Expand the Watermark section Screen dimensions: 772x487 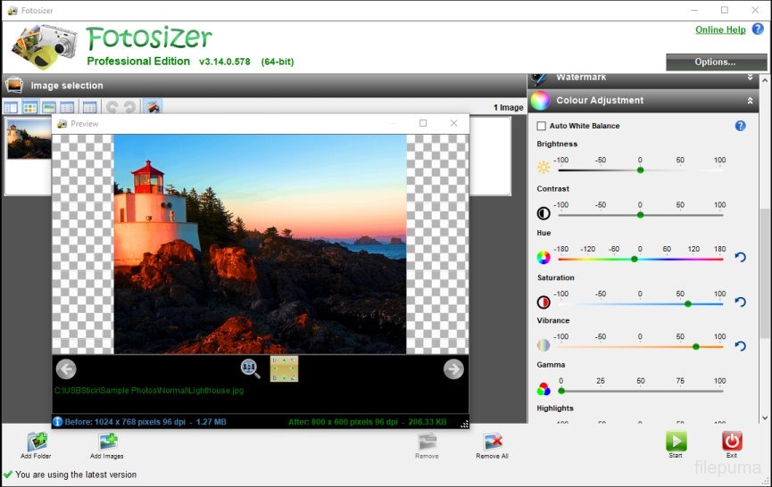point(751,78)
